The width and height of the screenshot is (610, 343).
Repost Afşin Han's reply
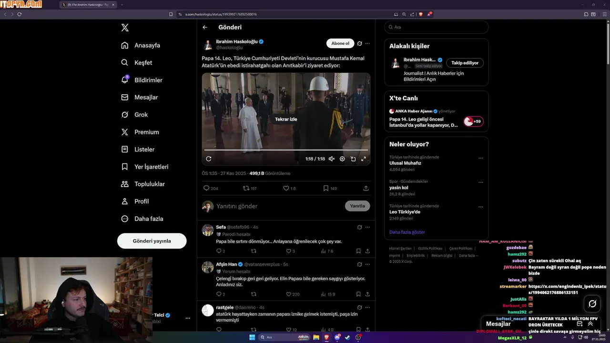click(x=254, y=294)
